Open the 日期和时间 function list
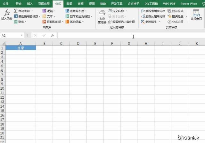Screen dimensions: 205x143 (x=53, y=22)
